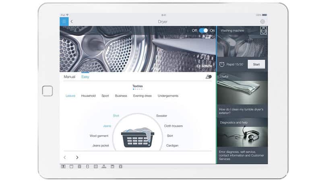Toggle the dryer Off/On switch
The height and width of the screenshot is (181, 322).
(x=204, y=31)
